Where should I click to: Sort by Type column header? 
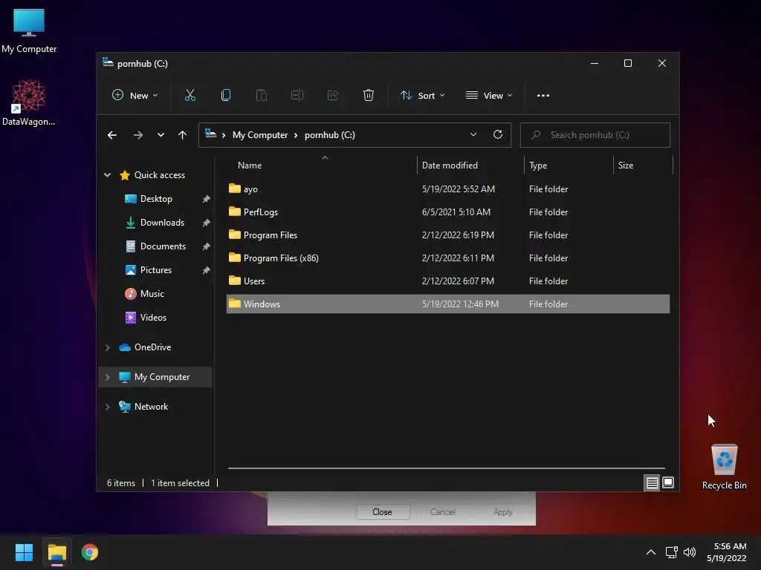538,166
